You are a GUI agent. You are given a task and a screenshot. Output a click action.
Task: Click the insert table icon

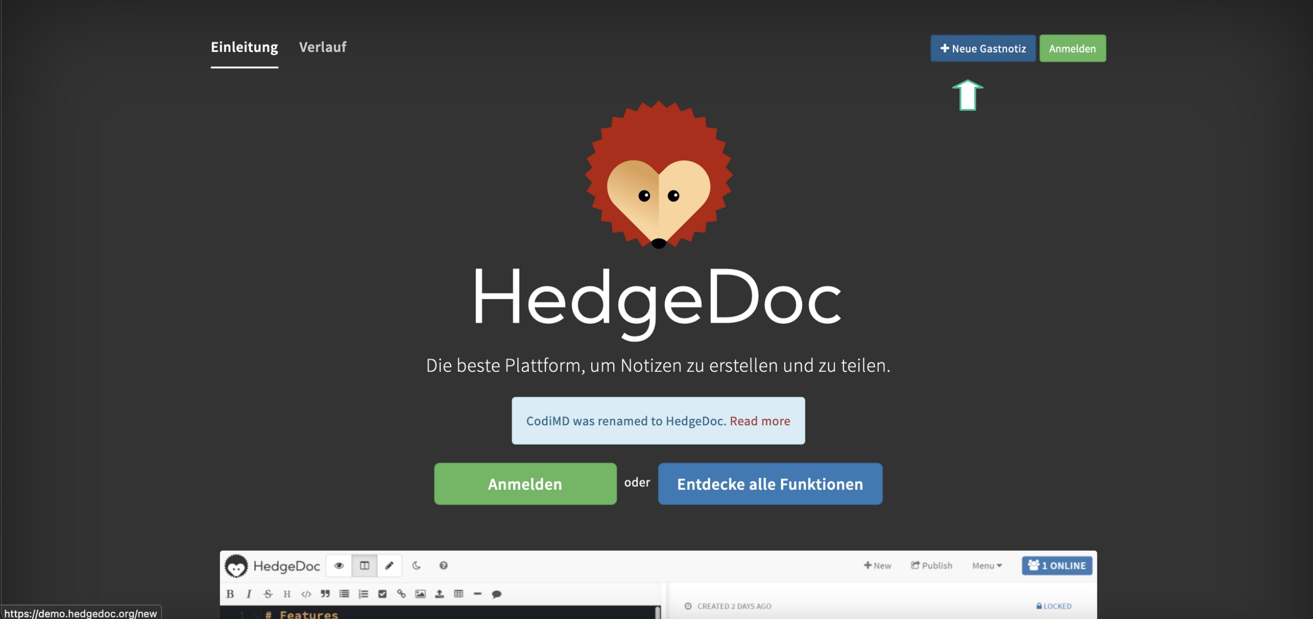[x=459, y=594]
